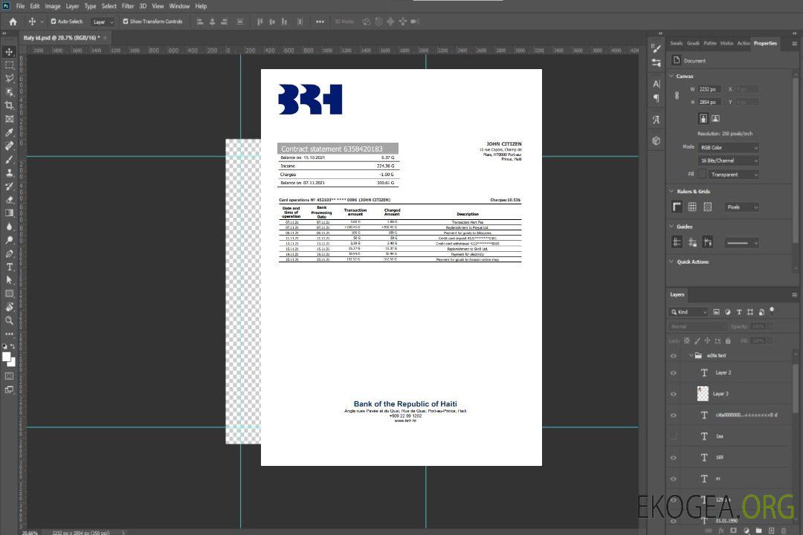The width and height of the screenshot is (803, 535).
Task: Toggle the Auto-Select checkbox
Action: click(54, 22)
